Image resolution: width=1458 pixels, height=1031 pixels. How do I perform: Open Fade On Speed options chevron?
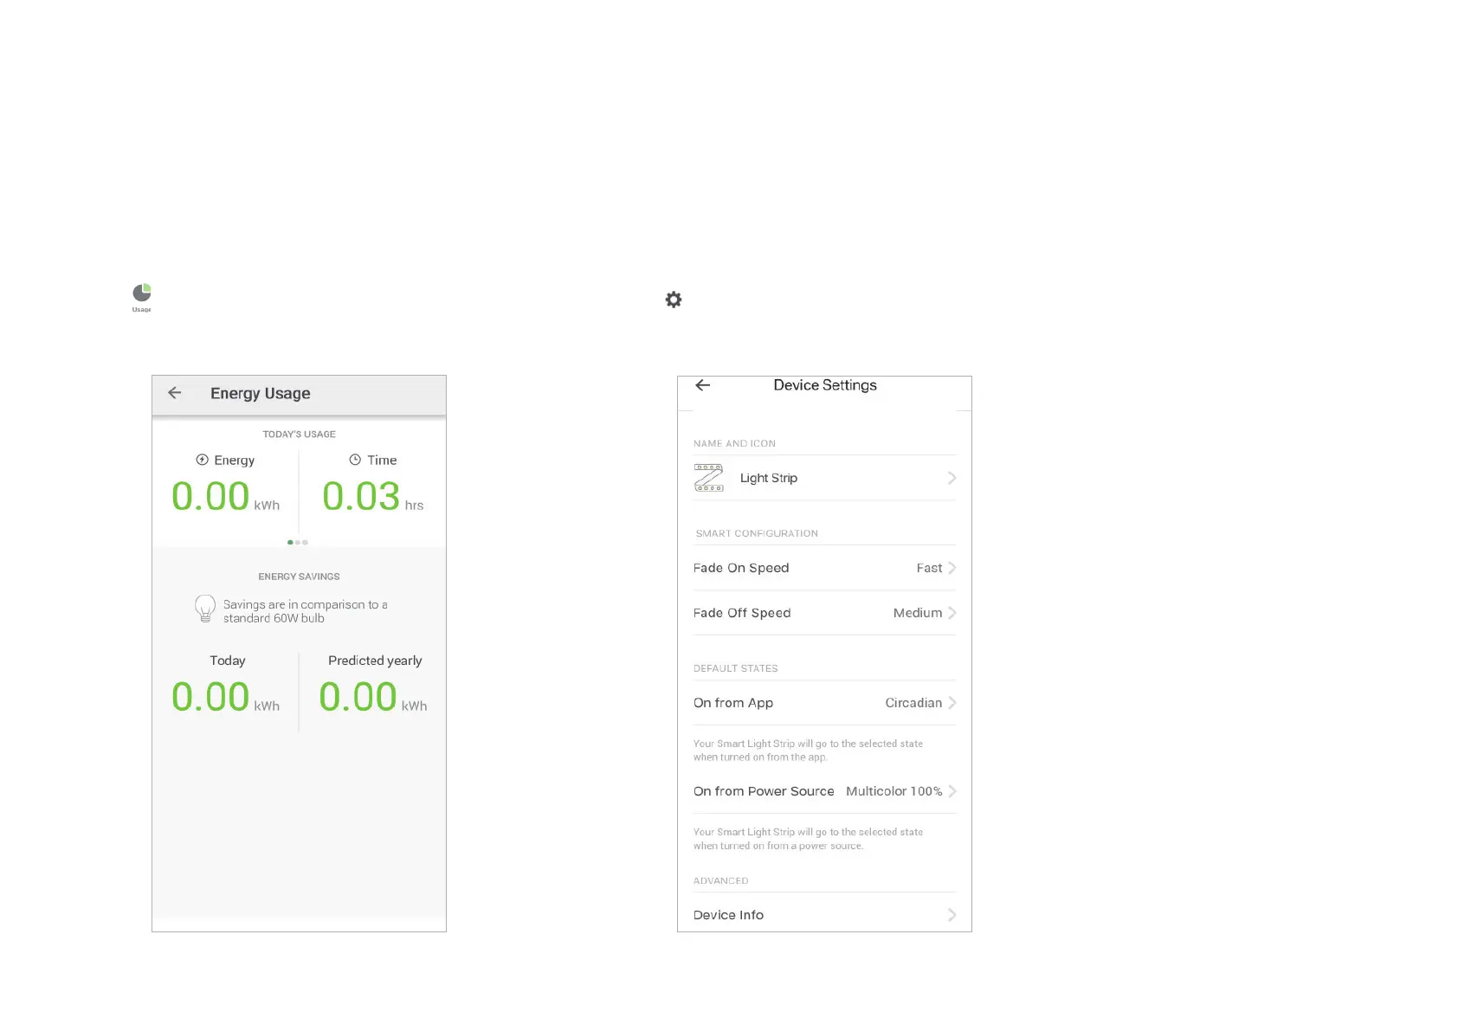click(x=952, y=568)
